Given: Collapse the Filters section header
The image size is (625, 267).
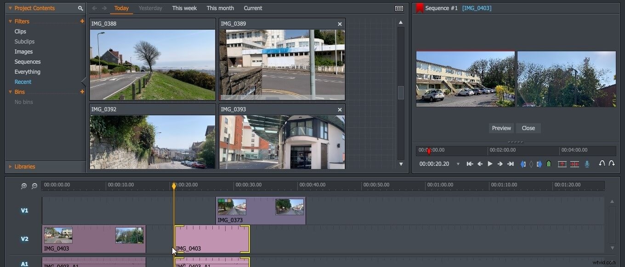Looking at the screenshot, I should [10, 21].
